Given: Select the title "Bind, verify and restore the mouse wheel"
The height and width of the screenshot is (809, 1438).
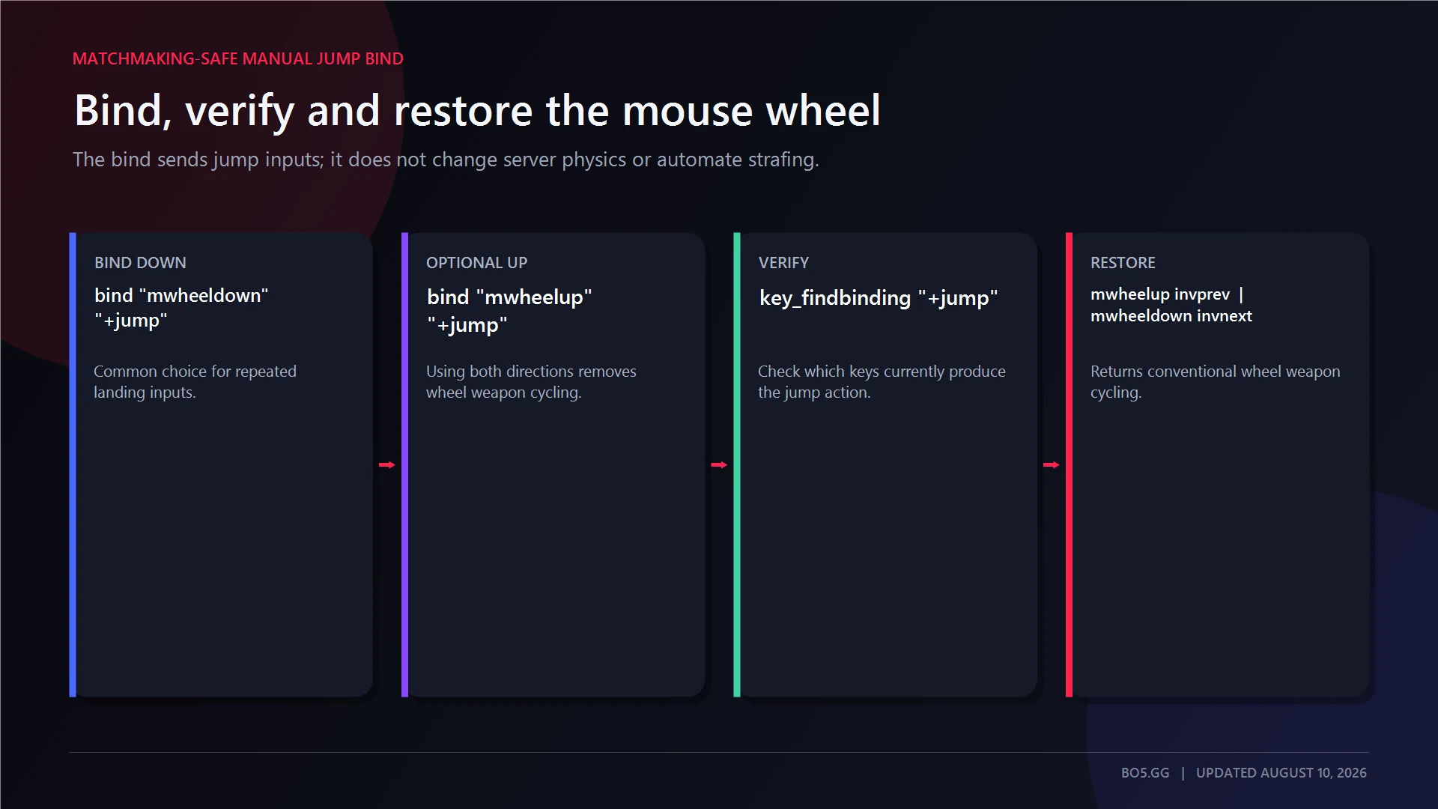Looking at the screenshot, I should (x=477, y=111).
